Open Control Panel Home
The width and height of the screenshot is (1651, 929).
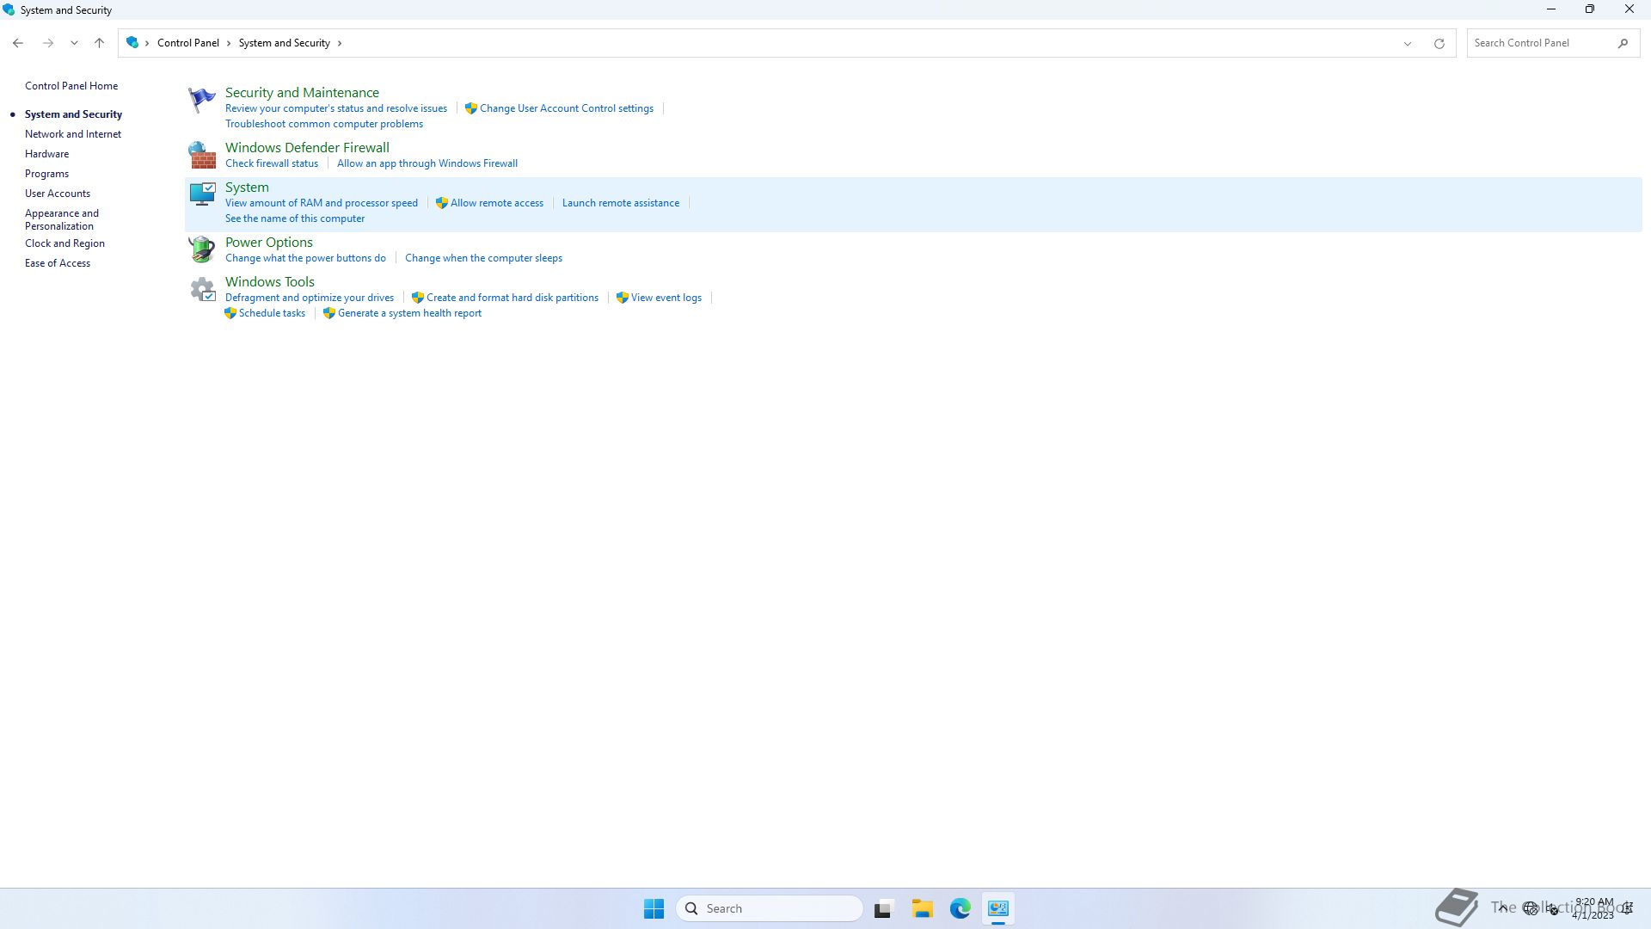click(71, 86)
